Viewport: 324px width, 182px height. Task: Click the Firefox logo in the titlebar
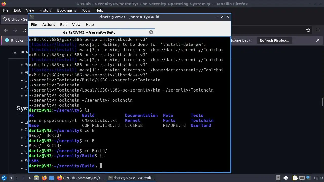[3, 4]
